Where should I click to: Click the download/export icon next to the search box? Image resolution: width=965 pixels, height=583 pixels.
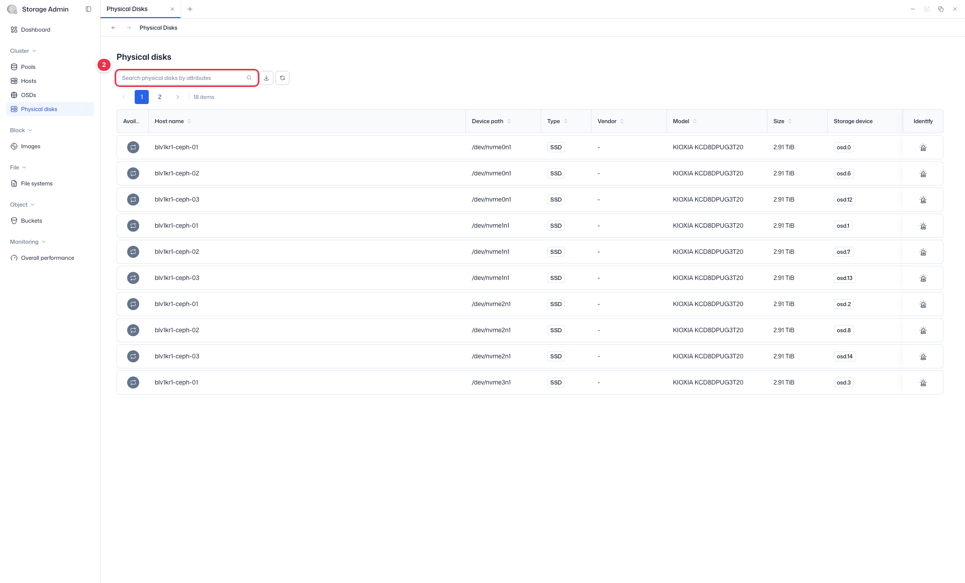pyautogui.click(x=266, y=78)
